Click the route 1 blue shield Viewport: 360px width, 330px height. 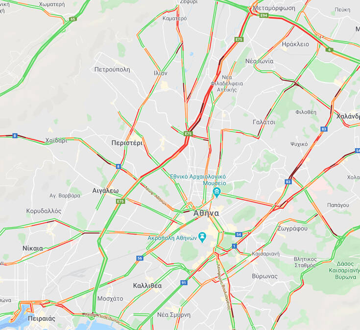[x=234, y=246]
